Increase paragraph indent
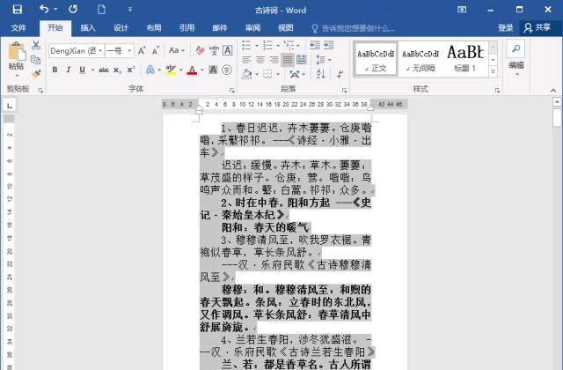This screenshot has width=563, height=370. point(328,45)
